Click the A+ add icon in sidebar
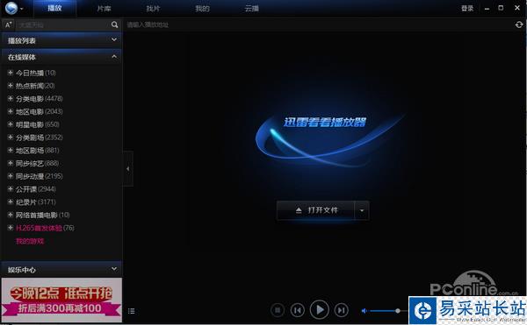The height and width of the screenshot is (325, 527). [9, 25]
